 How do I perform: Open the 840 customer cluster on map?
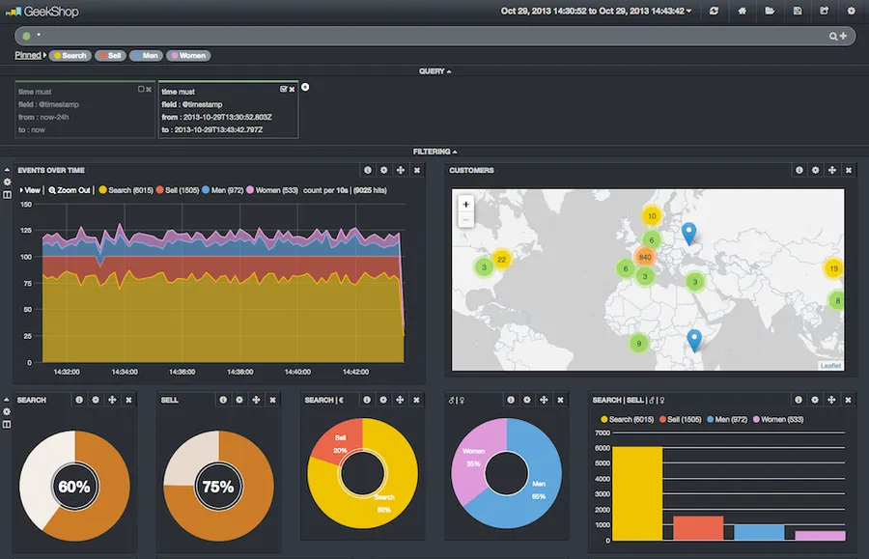click(645, 257)
